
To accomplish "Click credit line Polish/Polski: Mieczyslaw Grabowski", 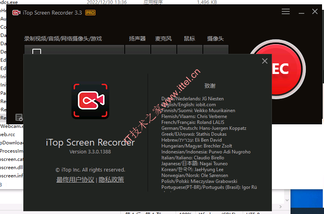I will tap(199, 181).
